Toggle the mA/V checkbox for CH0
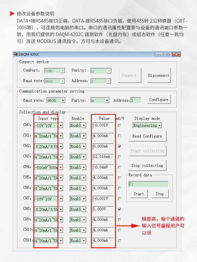Screen dimensions: 197x262 (120, 125)
